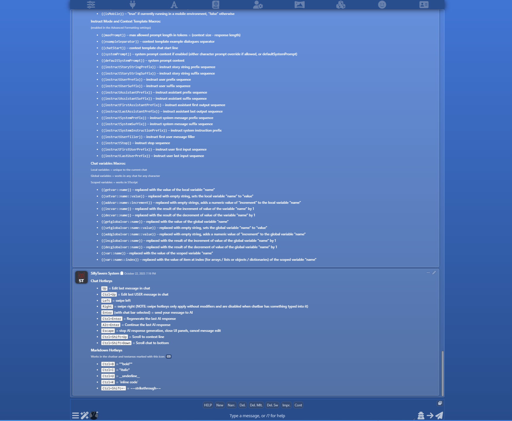
Task: Click the 'Markdown Hotkeys' heading
Action: coord(106,350)
